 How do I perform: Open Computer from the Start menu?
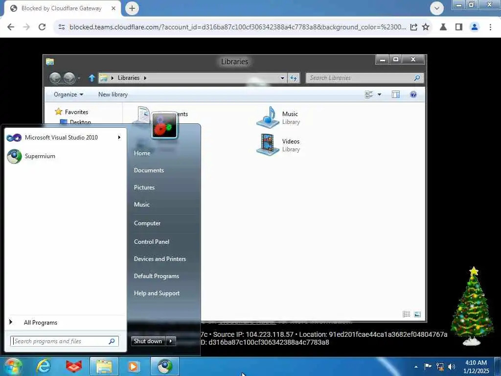pos(147,223)
